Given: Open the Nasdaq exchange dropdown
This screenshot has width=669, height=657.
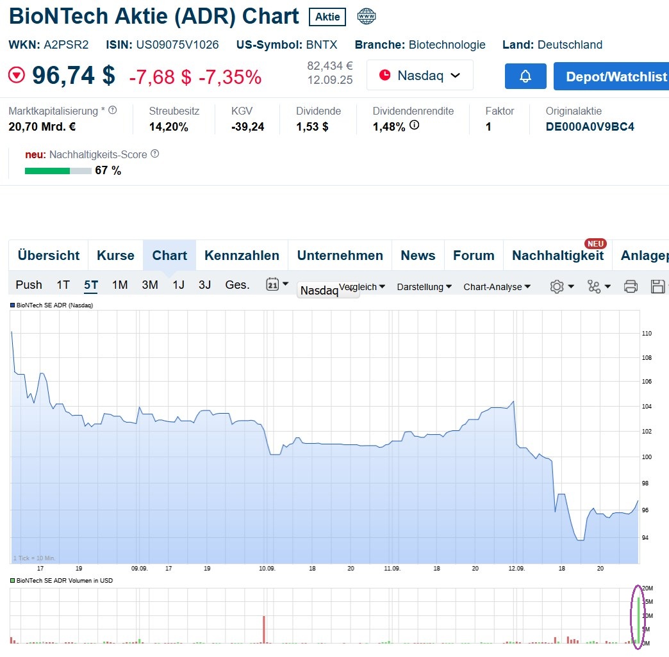Looking at the screenshot, I should click(x=420, y=76).
